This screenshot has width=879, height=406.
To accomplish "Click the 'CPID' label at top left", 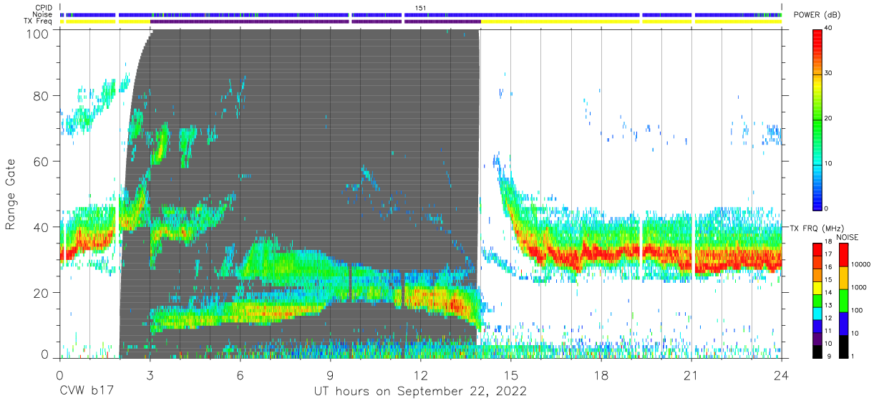I will (45, 8).
